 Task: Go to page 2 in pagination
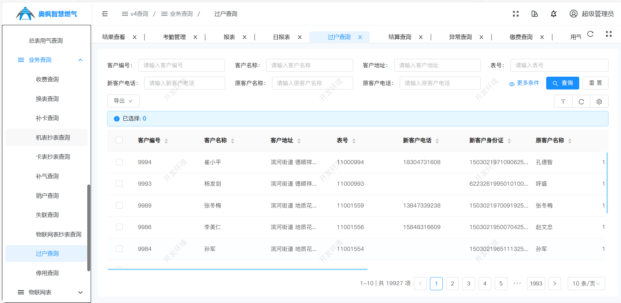pyautogui.click(x=453, y=283)
